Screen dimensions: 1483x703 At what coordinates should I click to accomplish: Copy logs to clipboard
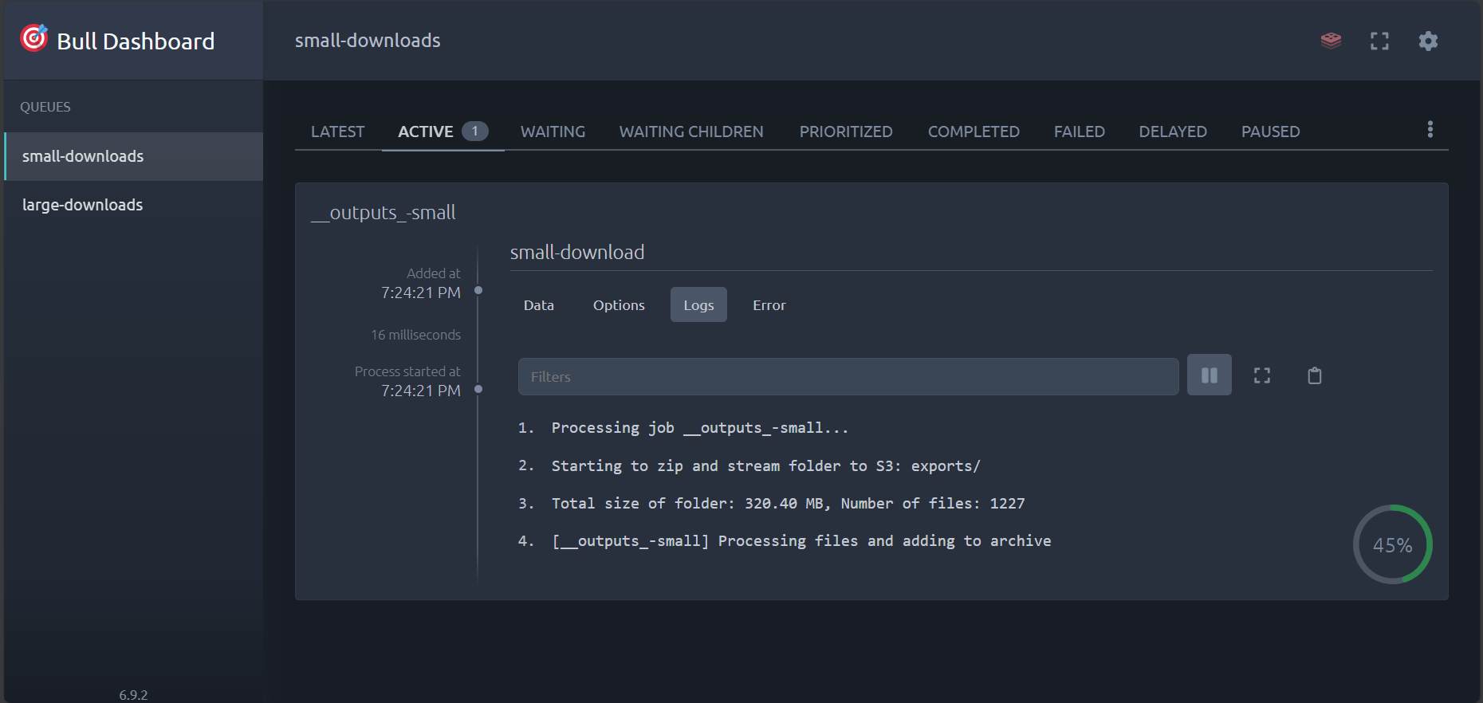[1314, 375]
